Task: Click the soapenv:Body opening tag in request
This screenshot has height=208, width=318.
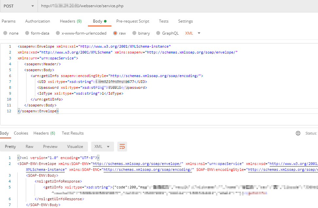Action: point(39,70)
